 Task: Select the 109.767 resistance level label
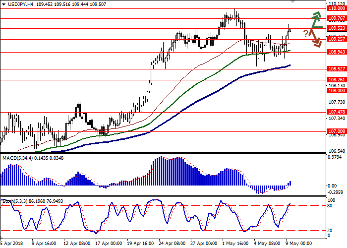[x=336, y=18]
